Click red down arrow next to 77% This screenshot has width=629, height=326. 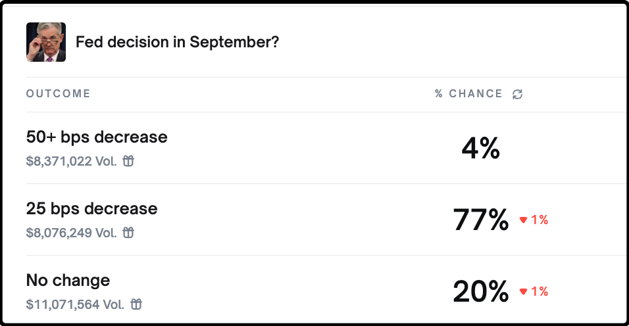[524, 220]
